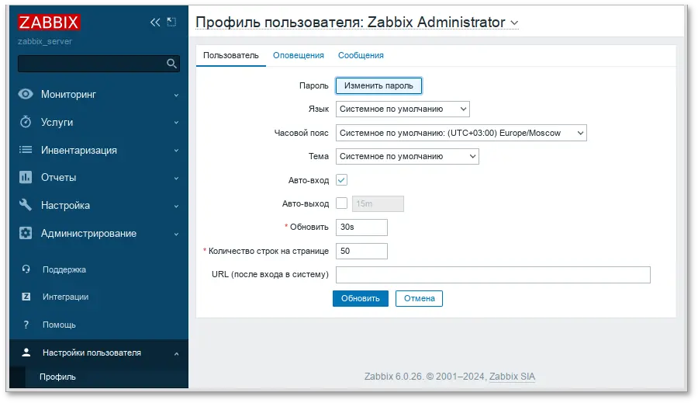This screenshot has width=698, height=403.
Task: Switch to the Пользователь tab
Action: coord(230,55)
